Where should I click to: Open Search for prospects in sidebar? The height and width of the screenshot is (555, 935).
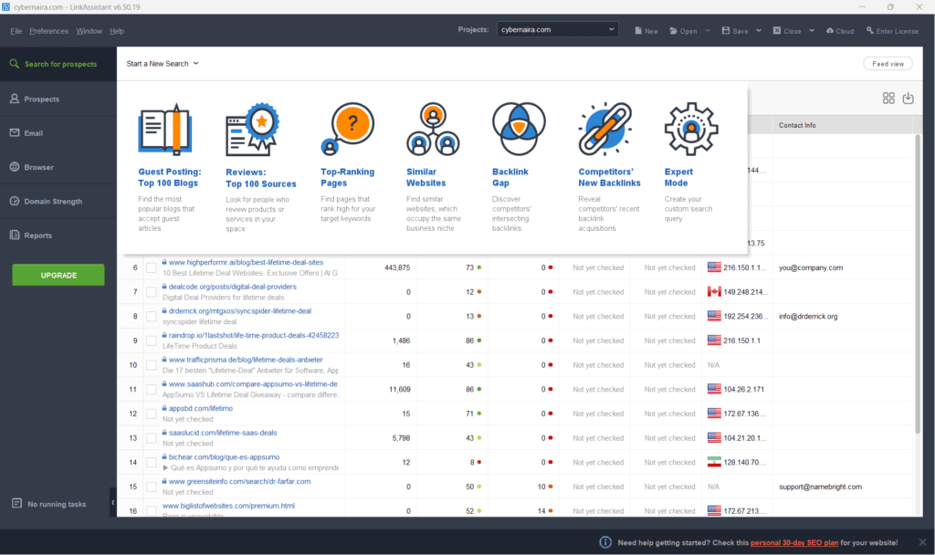(58, 64)
